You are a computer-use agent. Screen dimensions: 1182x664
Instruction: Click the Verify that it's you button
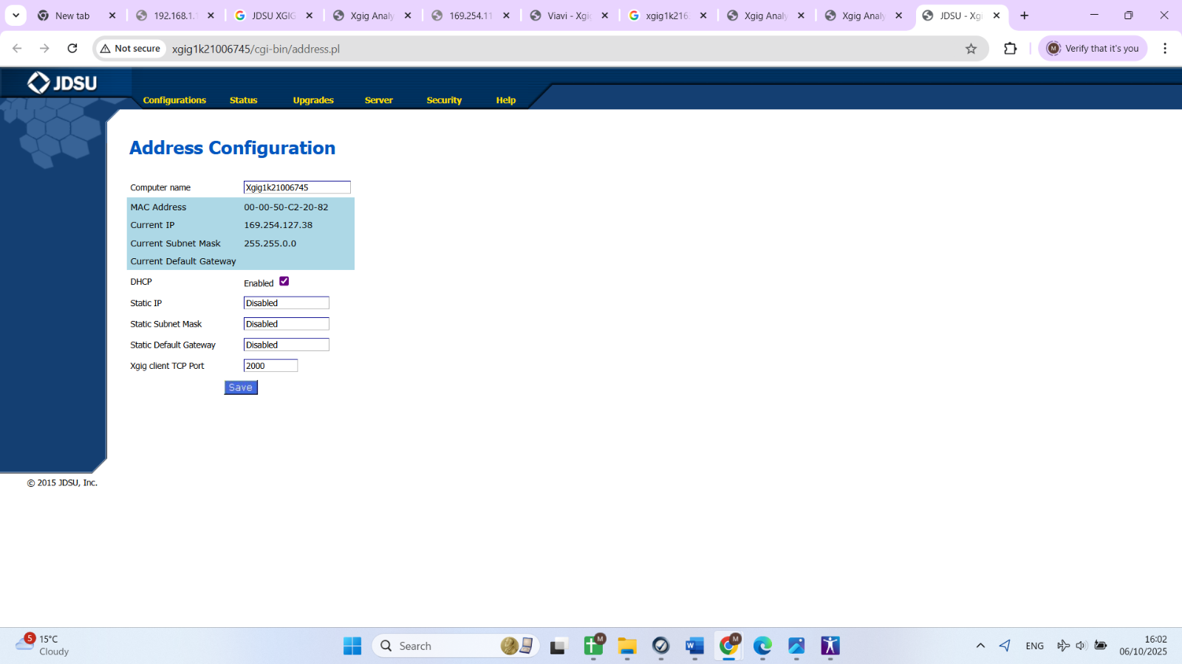point(1093,49)
